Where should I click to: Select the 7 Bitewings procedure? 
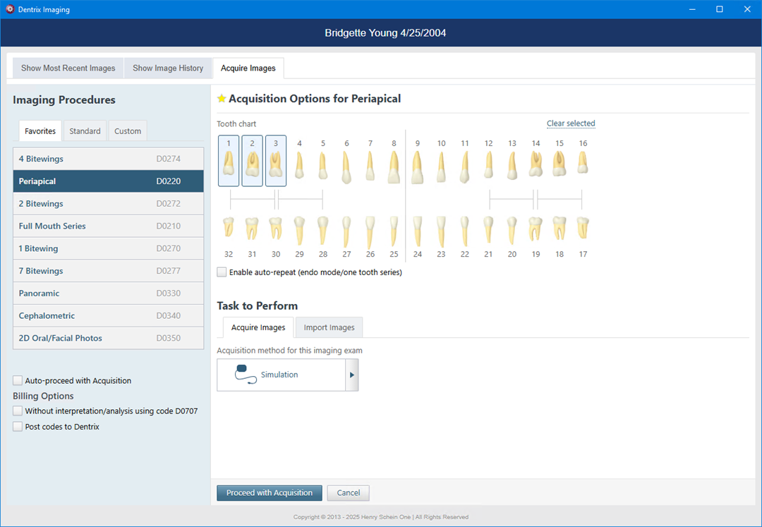109,270
